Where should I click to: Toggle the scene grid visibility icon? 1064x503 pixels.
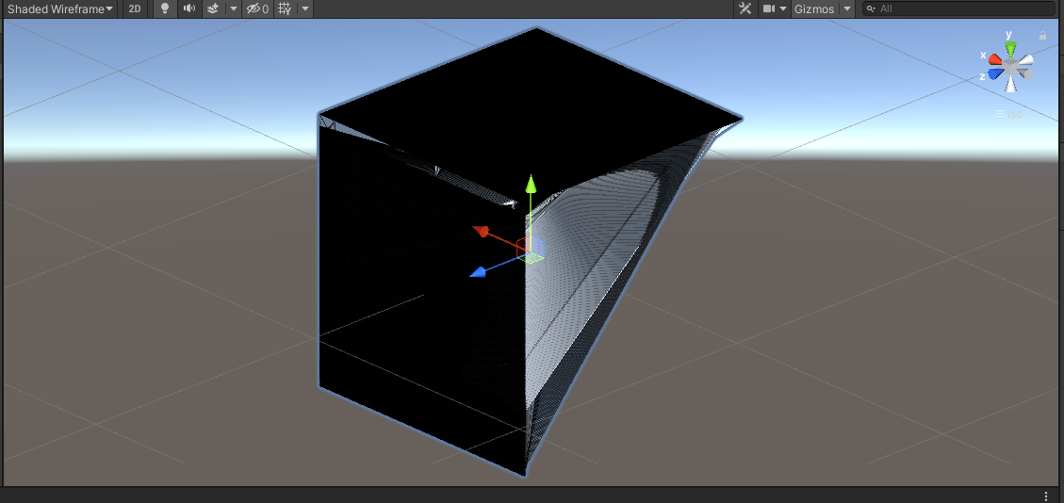(285, 8)
